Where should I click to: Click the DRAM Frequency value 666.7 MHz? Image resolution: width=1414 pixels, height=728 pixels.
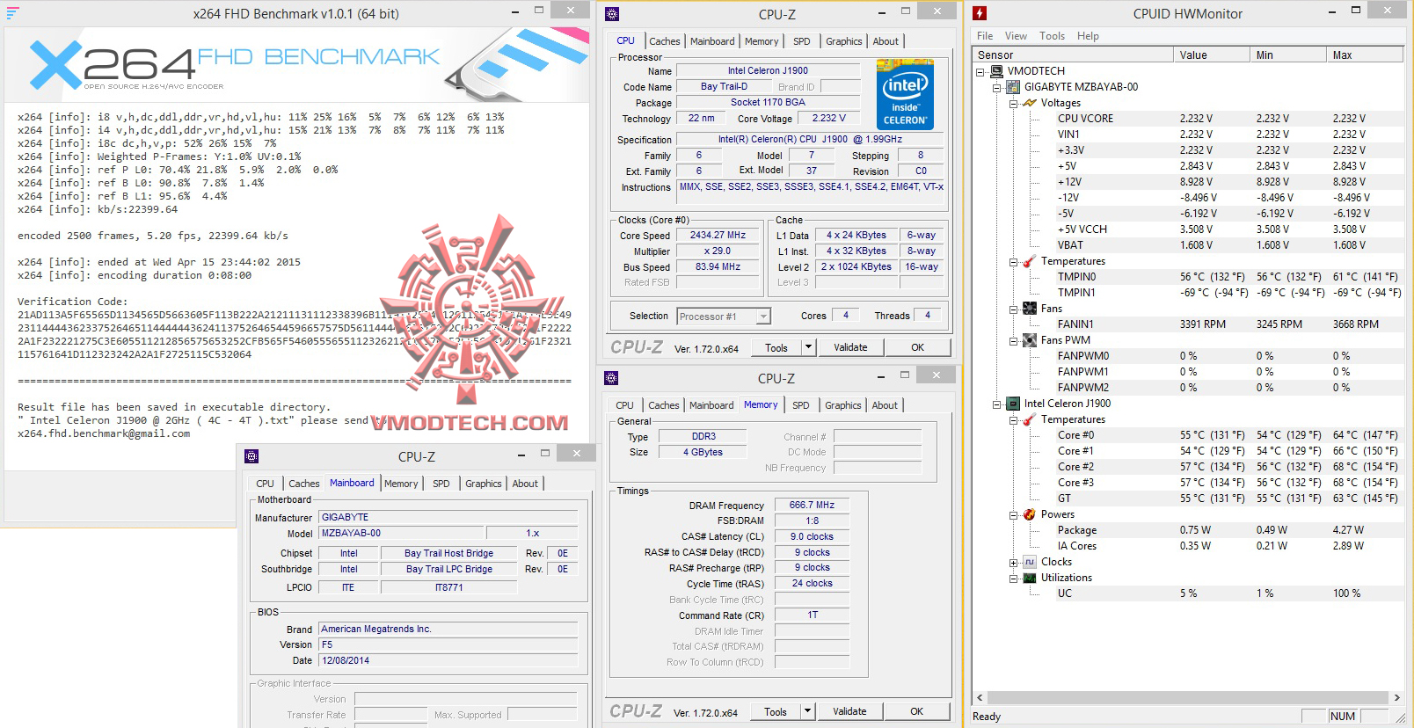[x=812, y=506]
